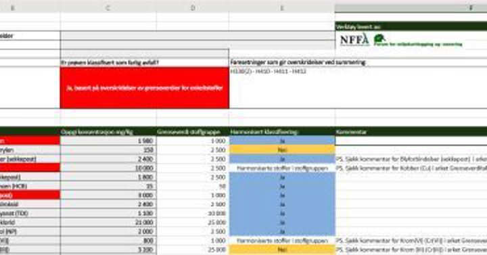Select the red hazardous waste result cell
This screenshot has width=487, height=255.
point(145,88)
